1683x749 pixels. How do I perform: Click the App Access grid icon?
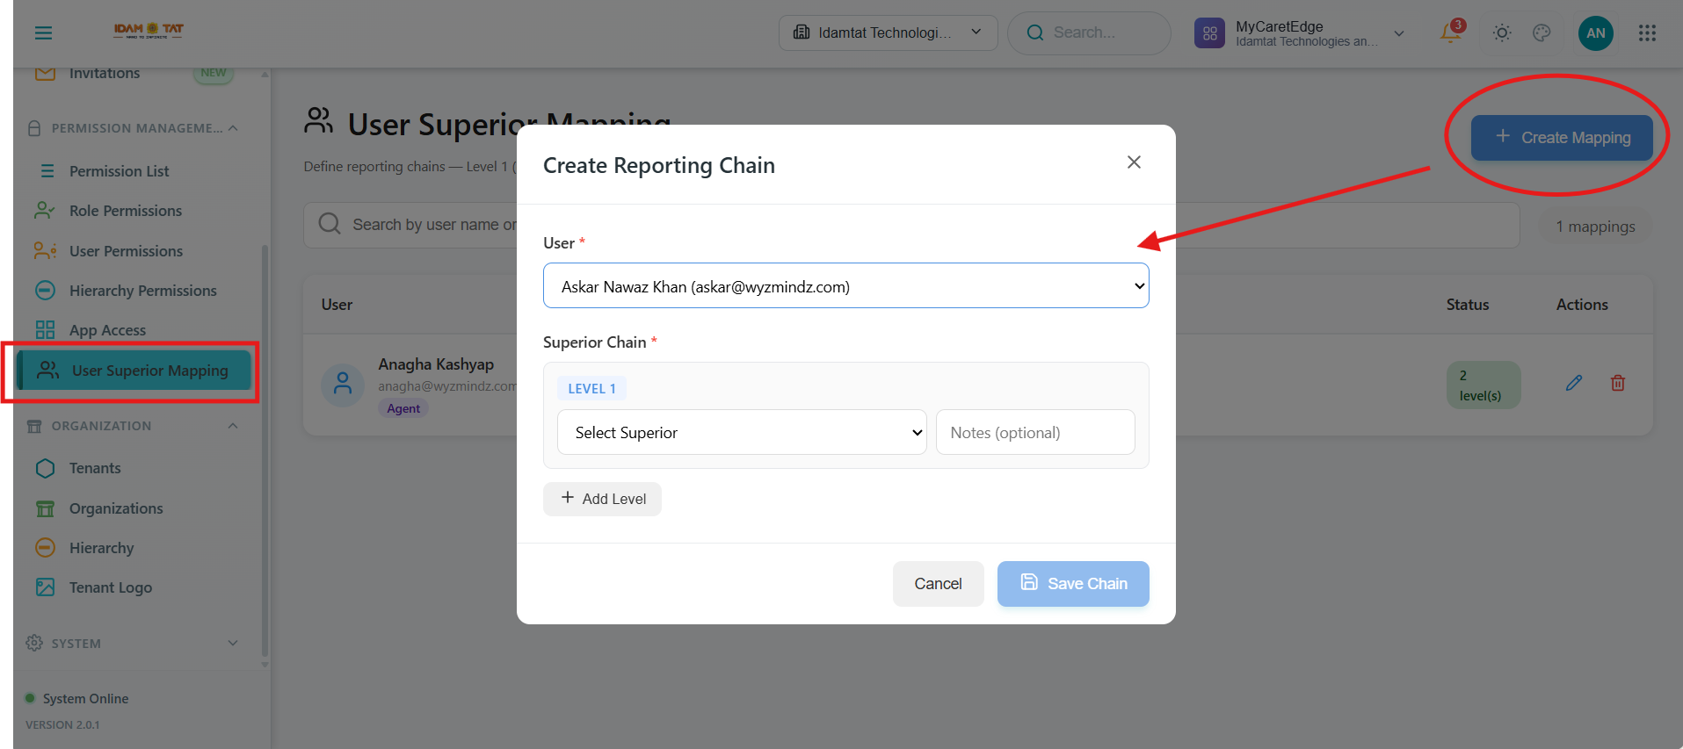tap(45, 330)
